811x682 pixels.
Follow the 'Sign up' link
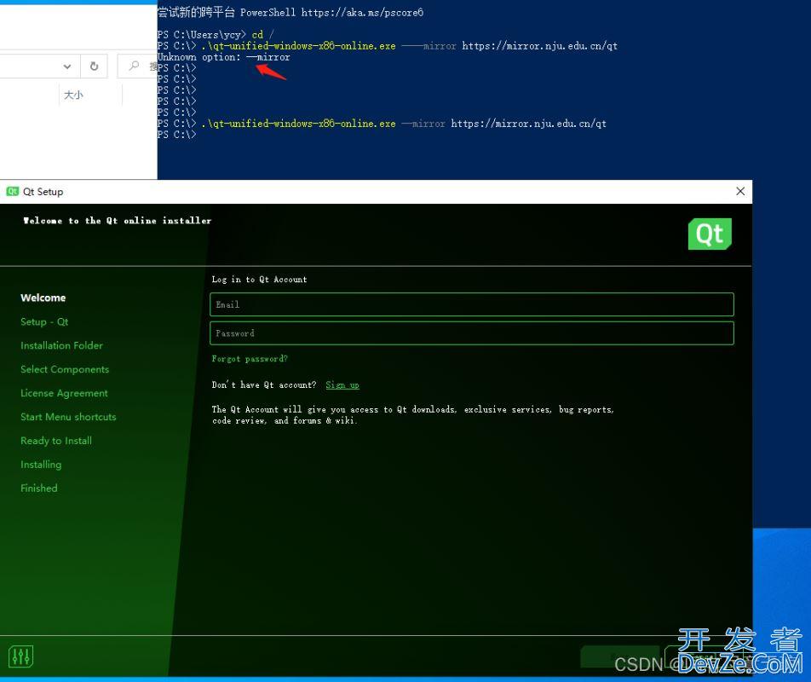pos(342,384)
